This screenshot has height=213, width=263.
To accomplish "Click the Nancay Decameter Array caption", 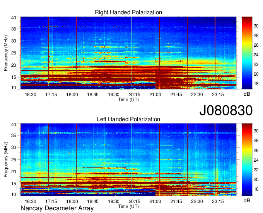I will click(x=57, y=208).
